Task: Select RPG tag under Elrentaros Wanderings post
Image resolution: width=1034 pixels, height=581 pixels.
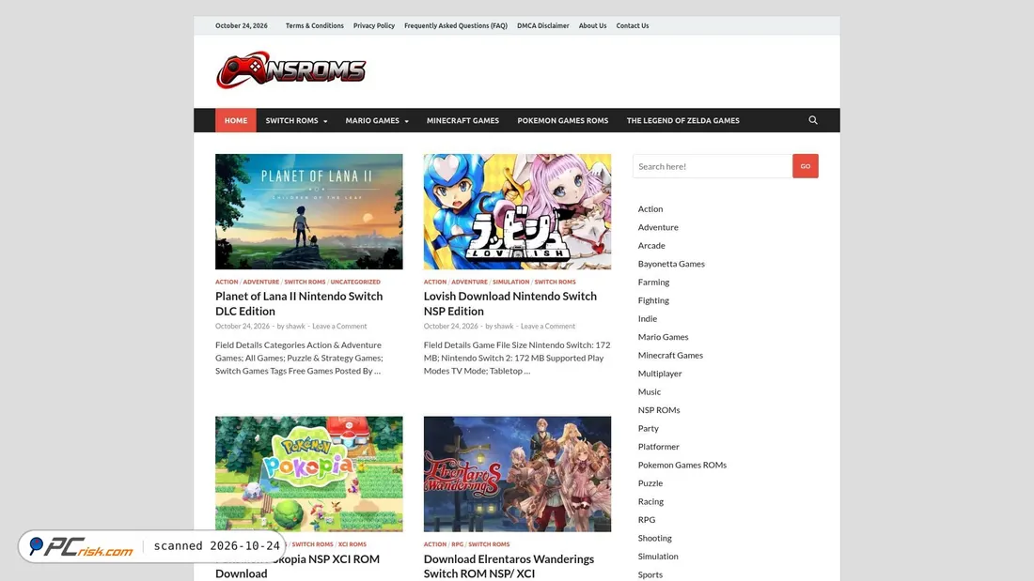Action: pyautogui.click(x=457, y=544)
